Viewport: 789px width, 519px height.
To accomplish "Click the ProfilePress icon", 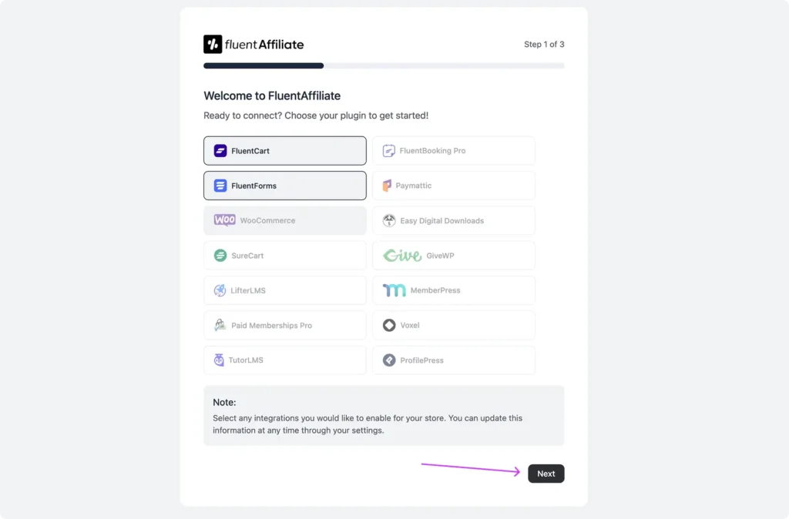I will click(388, 360).
